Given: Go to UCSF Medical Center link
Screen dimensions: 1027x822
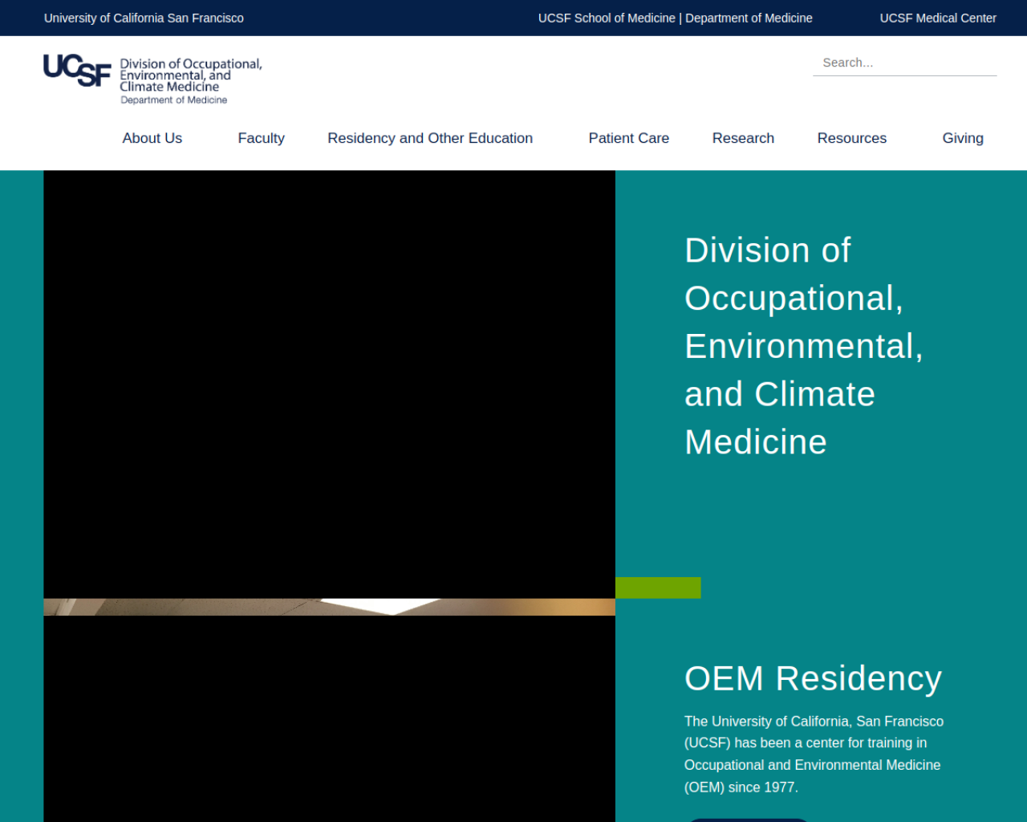Looking at the screenshot, I should (x=938, y=18).
